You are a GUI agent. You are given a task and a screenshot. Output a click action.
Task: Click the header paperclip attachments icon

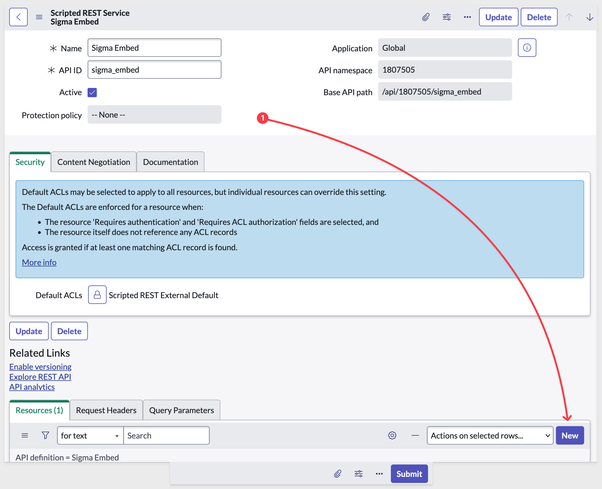(426, 17)
